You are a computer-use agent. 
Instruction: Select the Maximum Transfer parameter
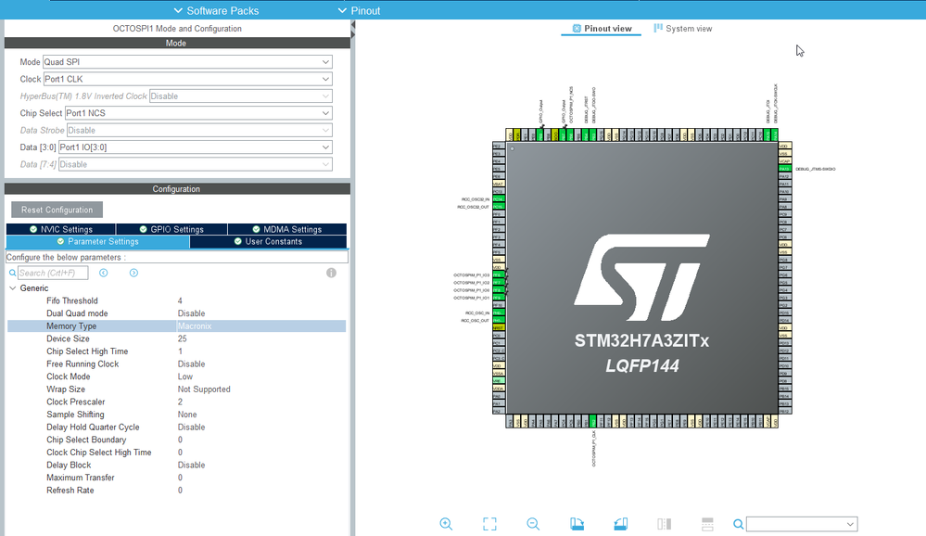(176, 478)
